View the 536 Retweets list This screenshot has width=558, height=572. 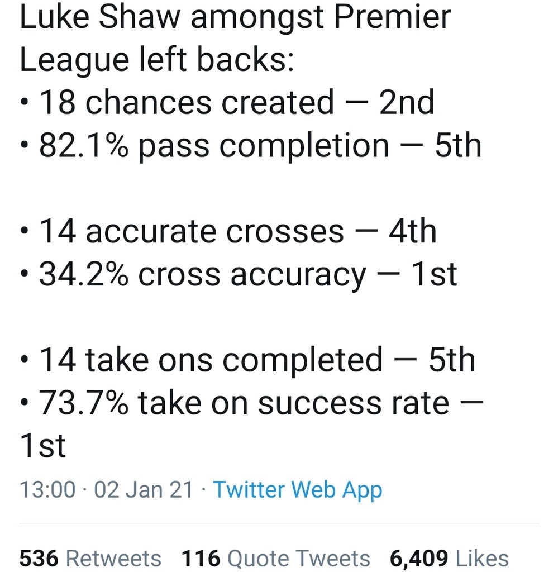pyautogui.click(x=90, y=558)
